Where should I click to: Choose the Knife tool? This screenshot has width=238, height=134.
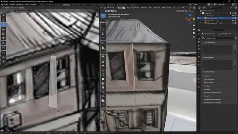(103, 74)
